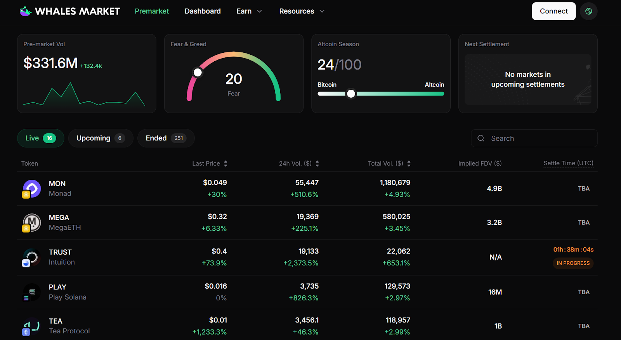Click the Settle Time (UTC) header
Screen dimensions: 621x340
[x=568, y=163]
